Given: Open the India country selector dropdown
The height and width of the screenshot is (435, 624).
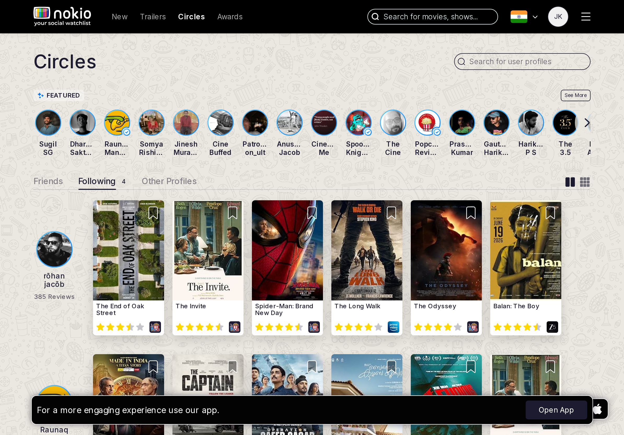Looking at the screenshot, I should pos(524,17).
